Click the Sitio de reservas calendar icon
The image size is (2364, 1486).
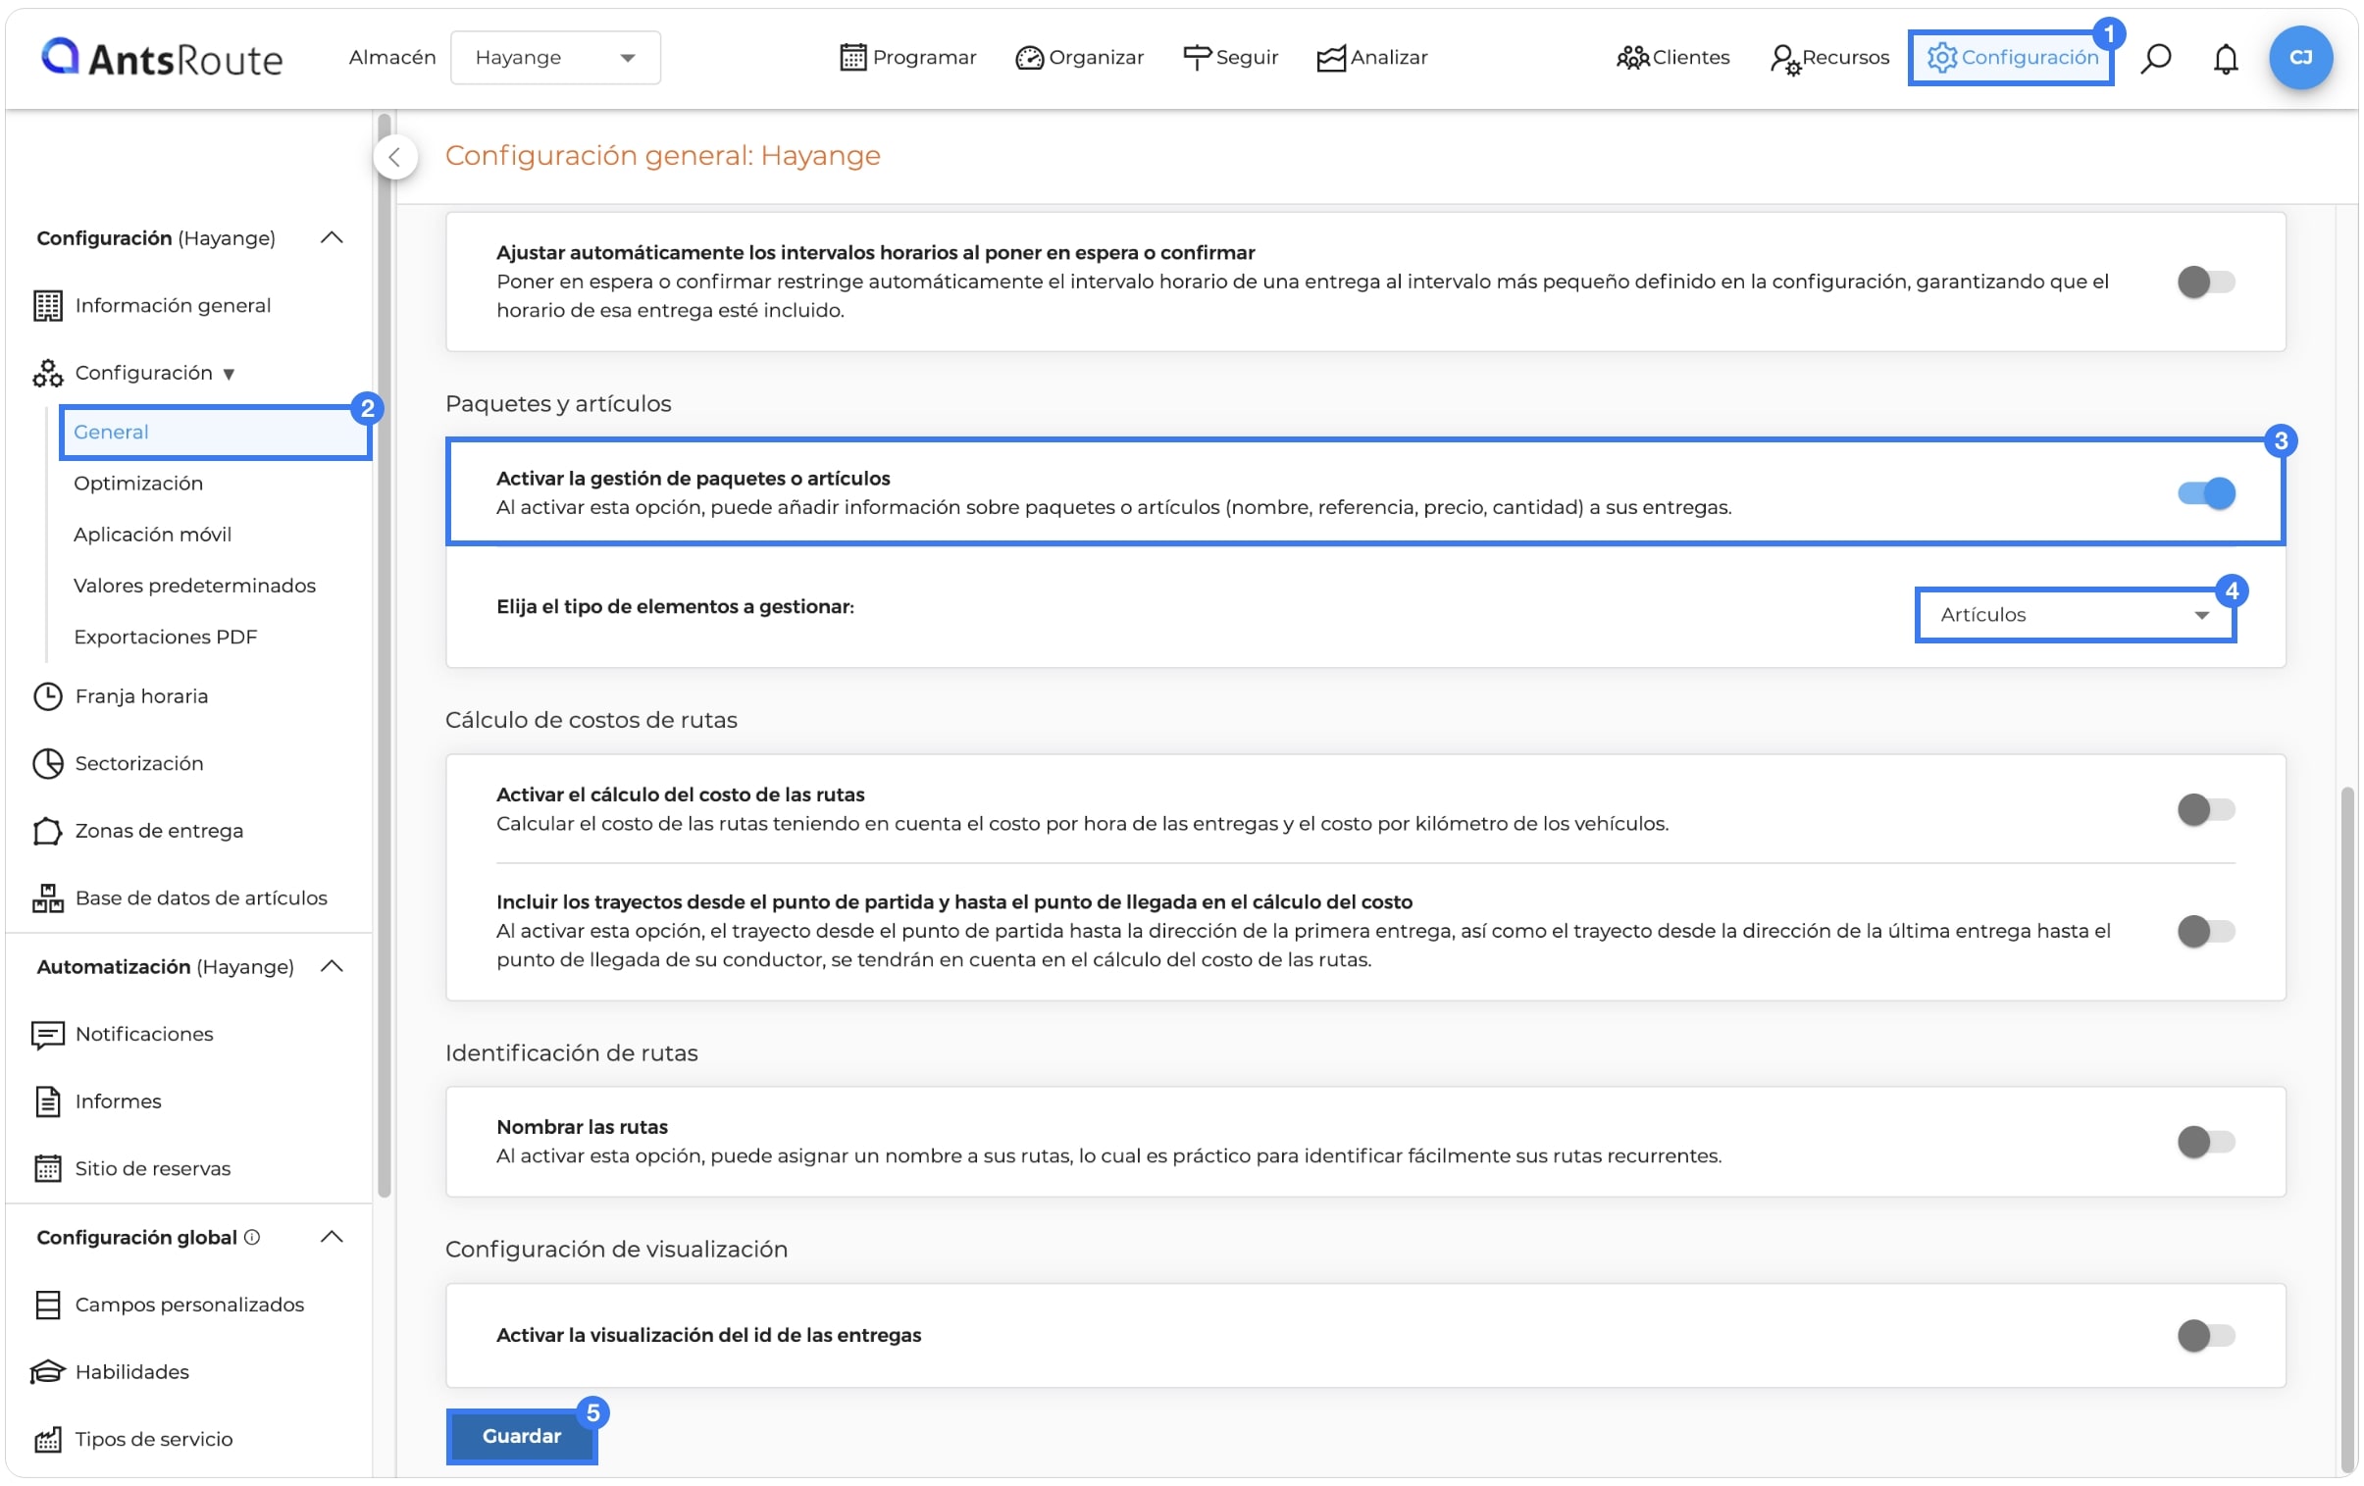click(x=47, y=1168)
